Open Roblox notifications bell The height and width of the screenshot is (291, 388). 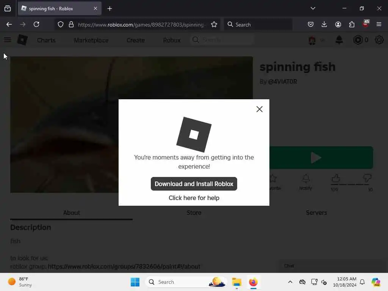point(339,40)
